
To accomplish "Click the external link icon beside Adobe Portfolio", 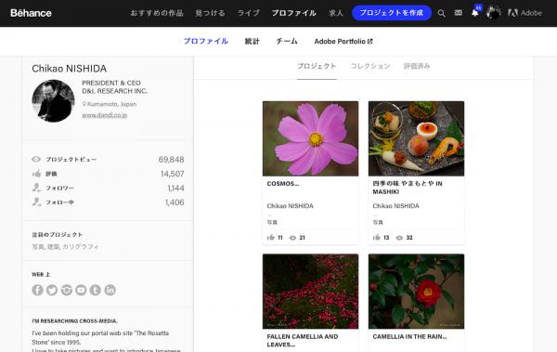I will [x=369, y=41].
